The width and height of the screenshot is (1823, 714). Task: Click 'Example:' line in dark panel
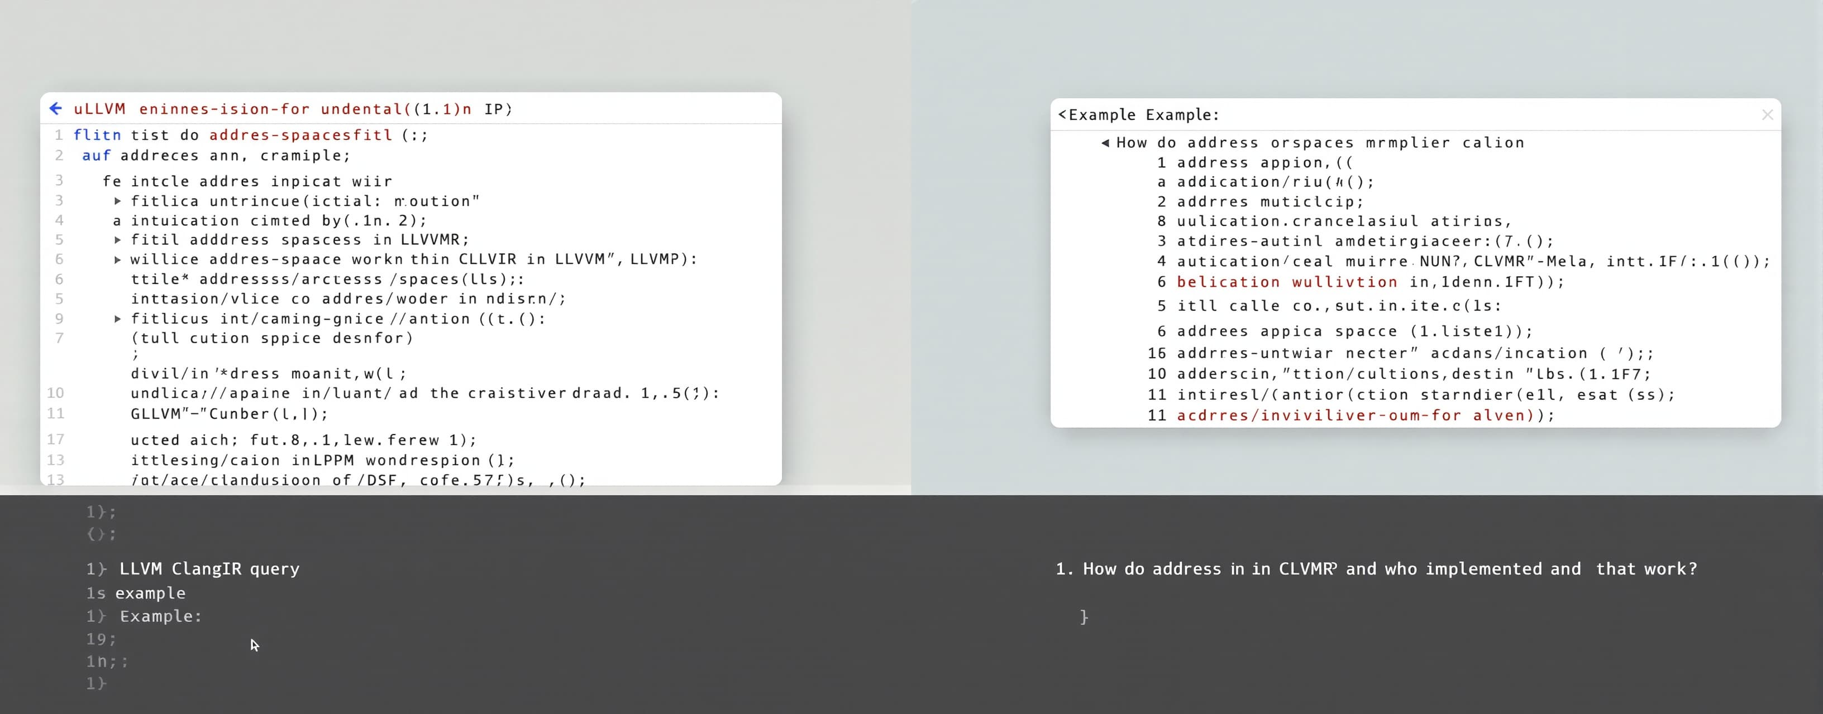point(161,617)
